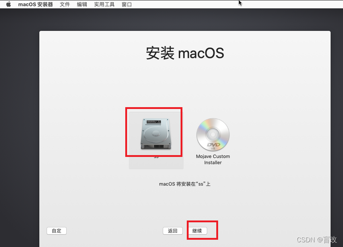This screenshot has height=247, width=343.
Task: Open the 文件 menu
Action: click(x=65, y=4)
